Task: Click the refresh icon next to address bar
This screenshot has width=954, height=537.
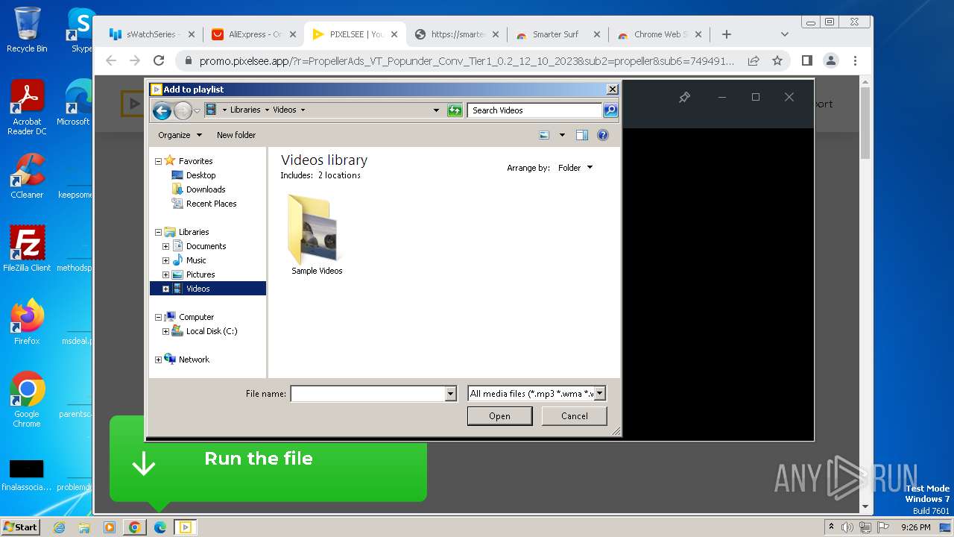Action: [455, 110]
